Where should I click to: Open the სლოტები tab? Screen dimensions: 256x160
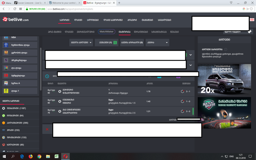93,20
